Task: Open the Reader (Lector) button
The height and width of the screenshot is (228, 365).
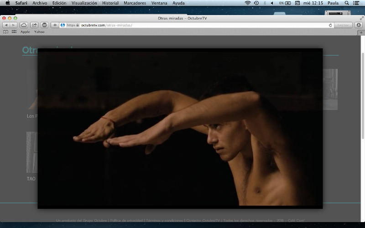Action: pyautogui.click(x=343, y=25)
